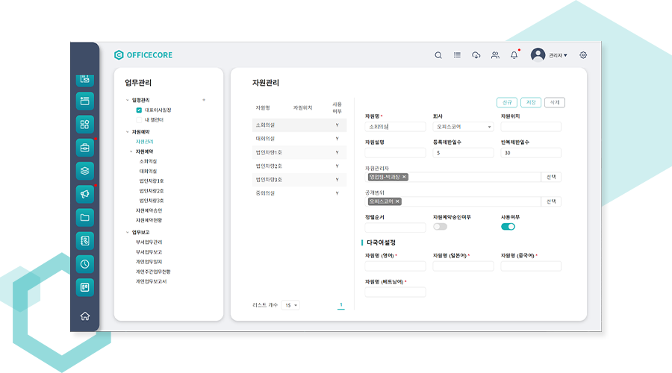Open the 회사 dropdown showing 오피스코어
The image size is (672, 373).
(x=464, y=127)
